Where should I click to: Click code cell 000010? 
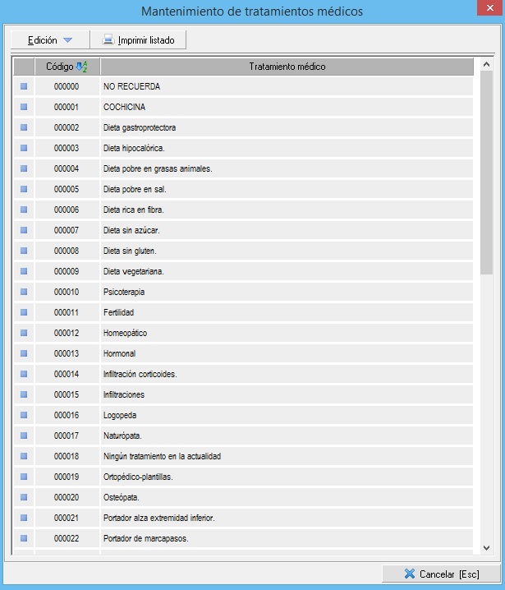(67, 292)
